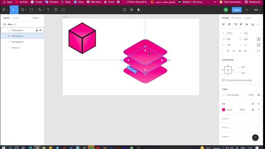Click the rotation field showing -30°
265x149 pixels.
(229, 45)
